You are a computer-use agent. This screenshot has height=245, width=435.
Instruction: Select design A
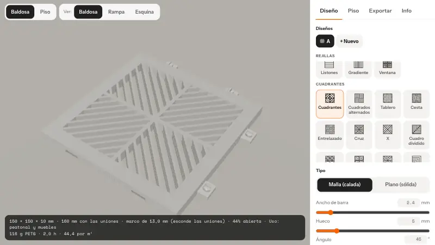[325, 41]
